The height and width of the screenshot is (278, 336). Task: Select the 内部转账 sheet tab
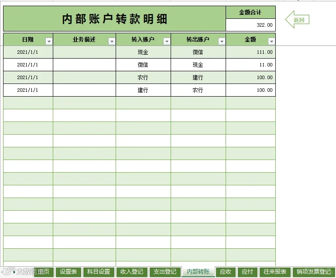pos(198,272)
